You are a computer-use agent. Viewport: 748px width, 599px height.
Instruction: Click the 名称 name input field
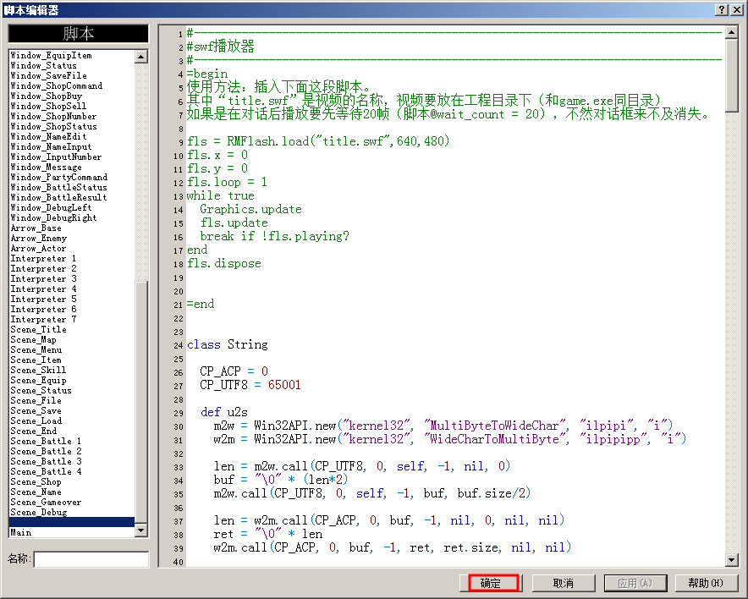click(91, 559)
